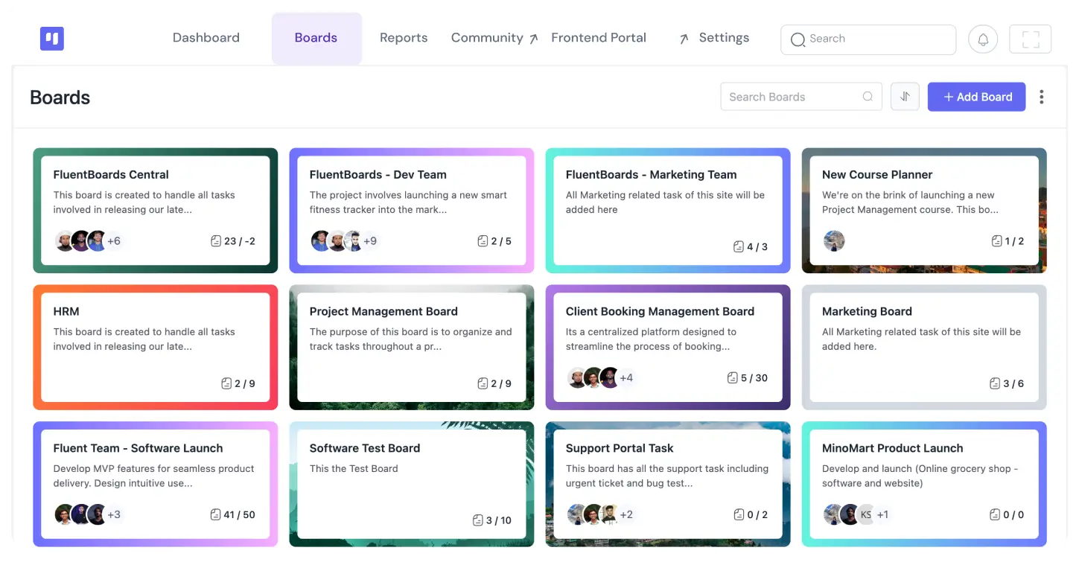Open the notifications bell

pos(983,39)
